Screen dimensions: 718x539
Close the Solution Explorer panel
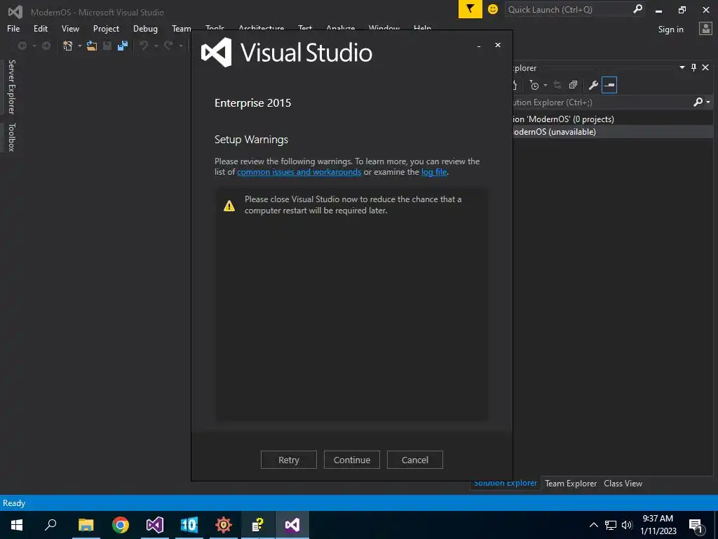[x=705, y=67]
